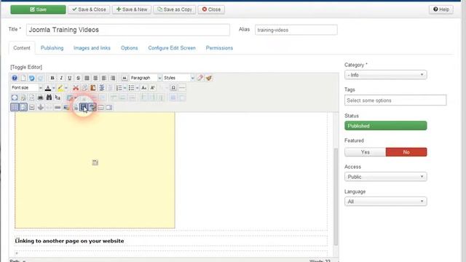Open the Category dropdown showing Info
This screenshot has height=262, width=466.
386,75
